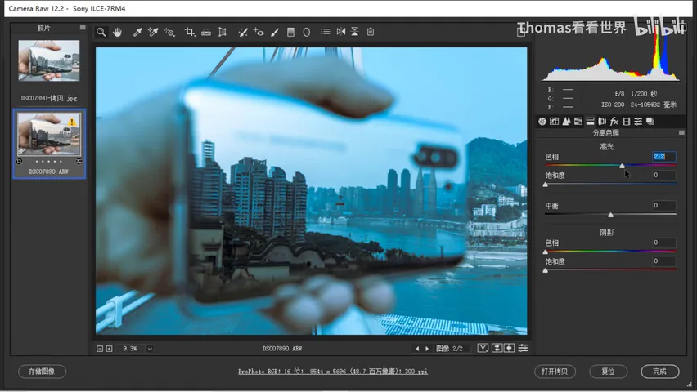This screenshot has width=697, height=392.
Task: Toggle before/after view Y button
Action: pyautogui.click(x=483, y=348)
